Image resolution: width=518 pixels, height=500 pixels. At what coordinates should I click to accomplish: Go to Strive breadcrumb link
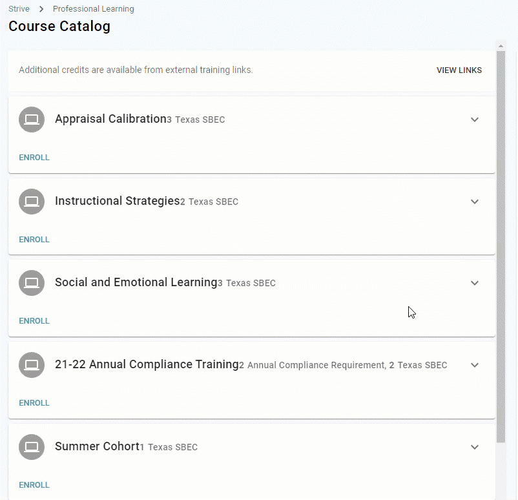pyautogui.click(x=19, y=9)
